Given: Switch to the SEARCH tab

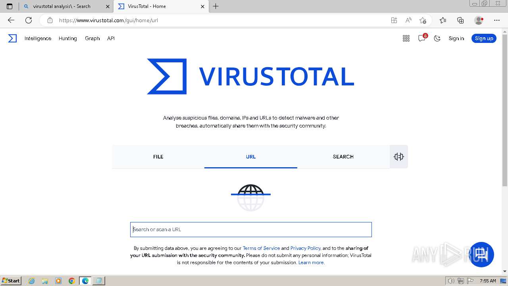Looking at the screenshot, I should pyautogui.click(x=343, y=157).
